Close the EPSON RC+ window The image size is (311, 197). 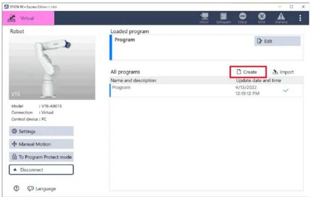coord(303,6)
